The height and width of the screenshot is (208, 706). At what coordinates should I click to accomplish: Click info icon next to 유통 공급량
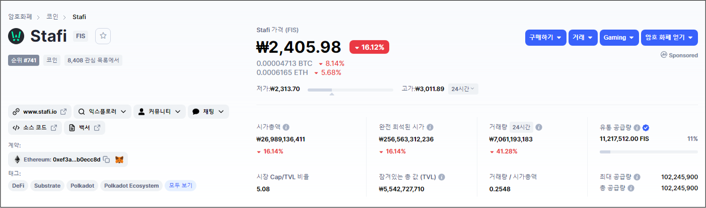(637, 128)
